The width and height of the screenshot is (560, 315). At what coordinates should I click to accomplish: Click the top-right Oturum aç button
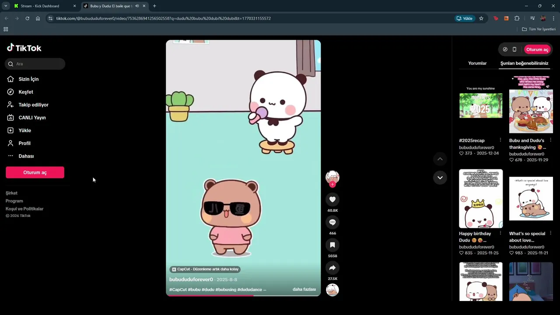pyautogui.click(x=537, y=49)
